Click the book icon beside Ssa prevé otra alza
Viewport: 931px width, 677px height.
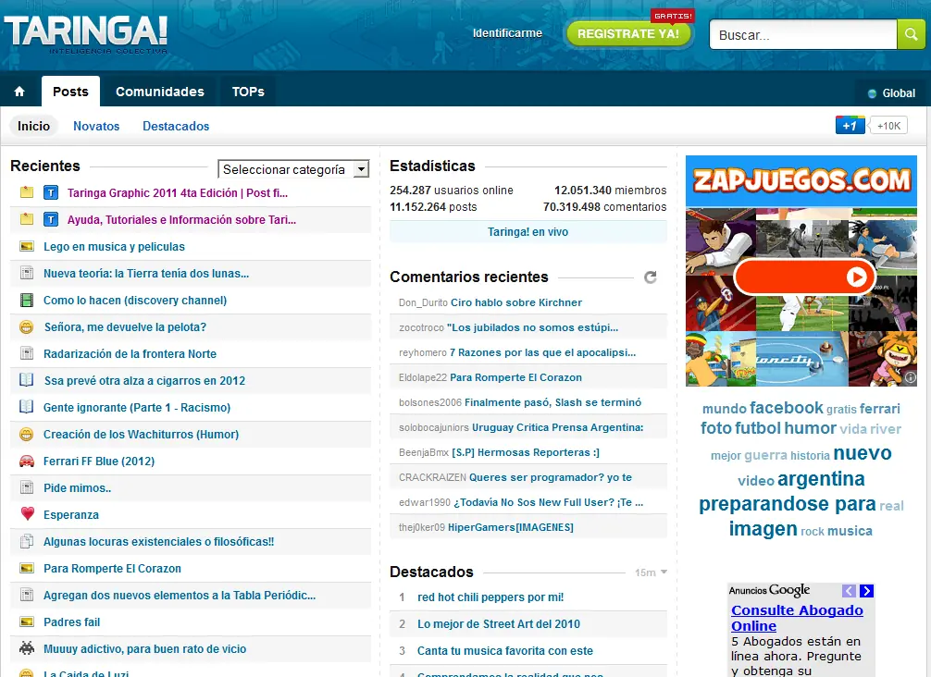tap(26, 380)
